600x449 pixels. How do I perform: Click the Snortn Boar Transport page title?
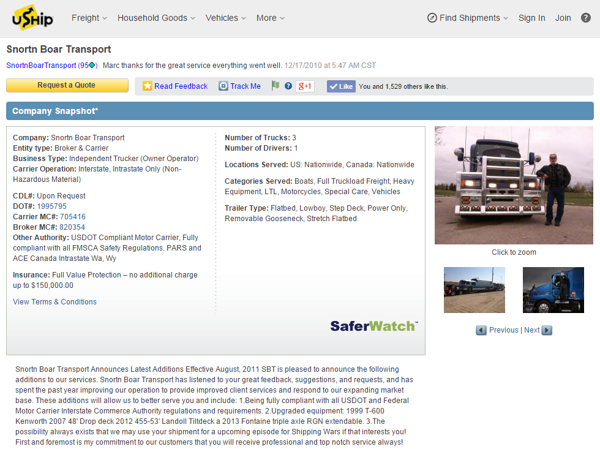click(x=59, y=50)
